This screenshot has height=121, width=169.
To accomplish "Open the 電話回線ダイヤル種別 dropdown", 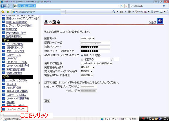I will [x=87, y=75].
